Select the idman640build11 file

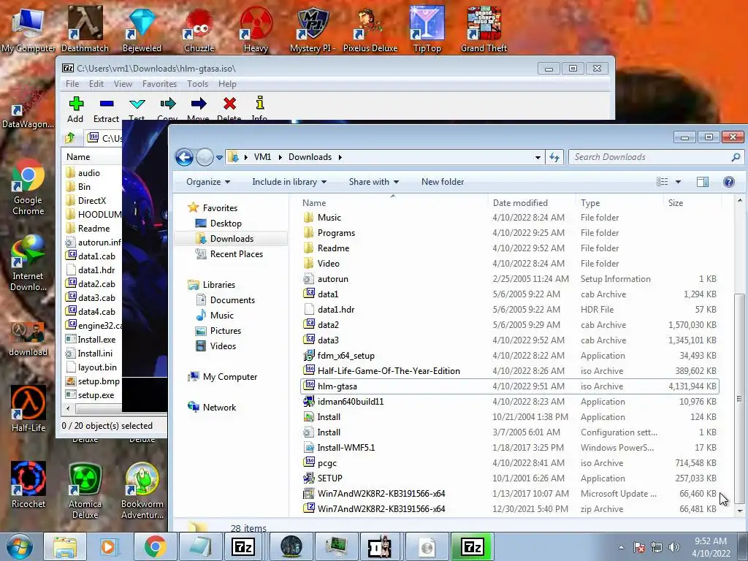point(509,402)
